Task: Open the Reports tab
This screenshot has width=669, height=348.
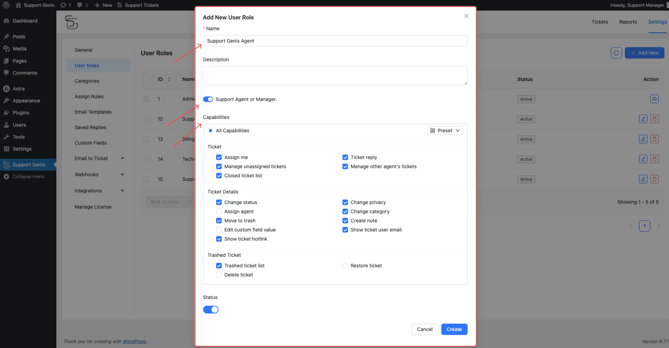Action: 628,22
